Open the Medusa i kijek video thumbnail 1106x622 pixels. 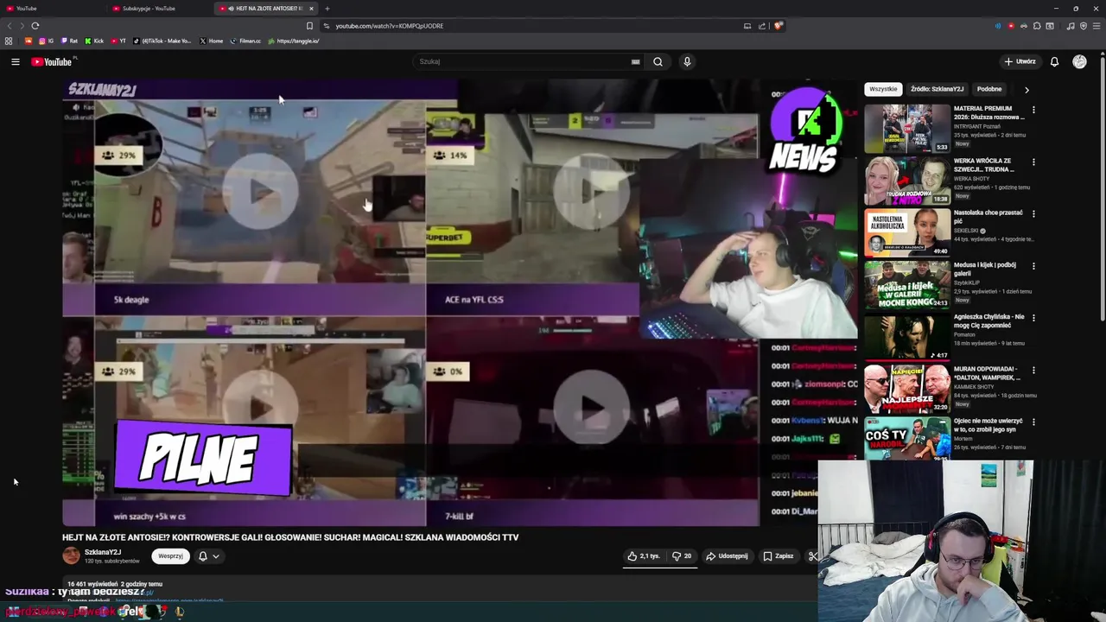click(907, 284)
